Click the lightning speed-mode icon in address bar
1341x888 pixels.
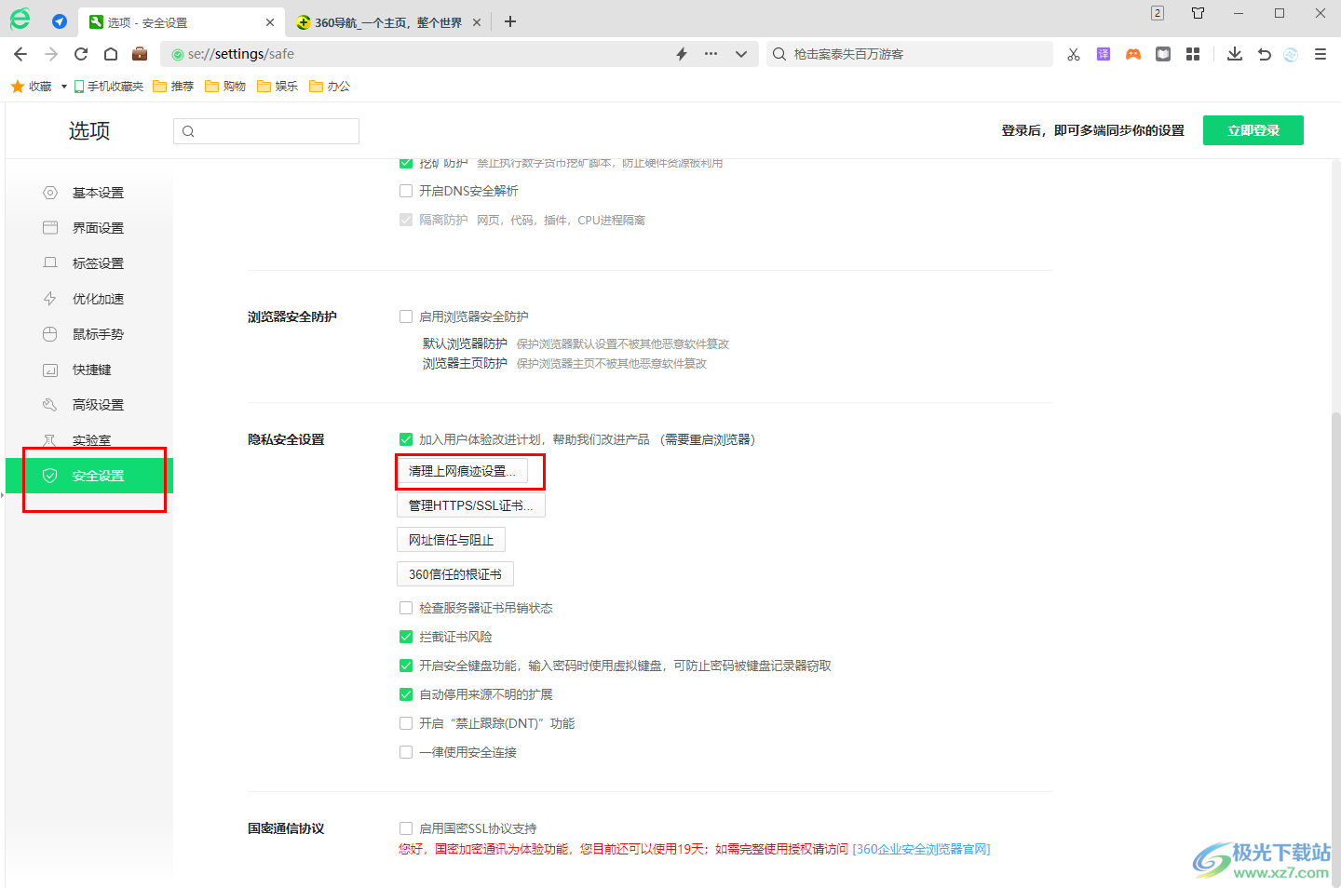point(682,54)
